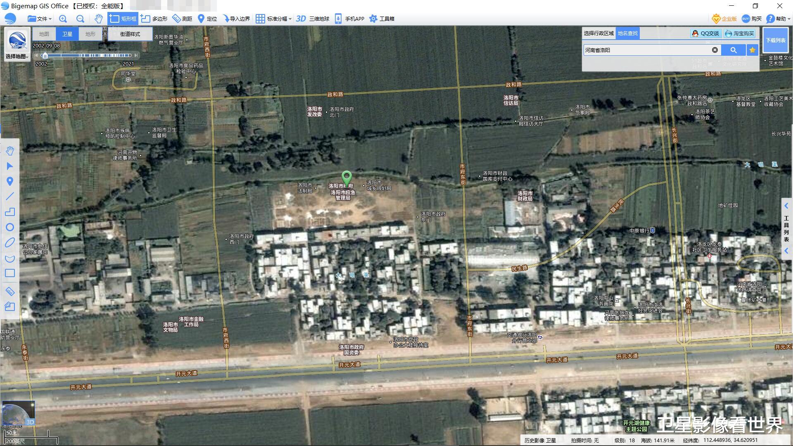Click the favorites star button
Viewport: 793px width, 446px height.
[x=753, y=50]
